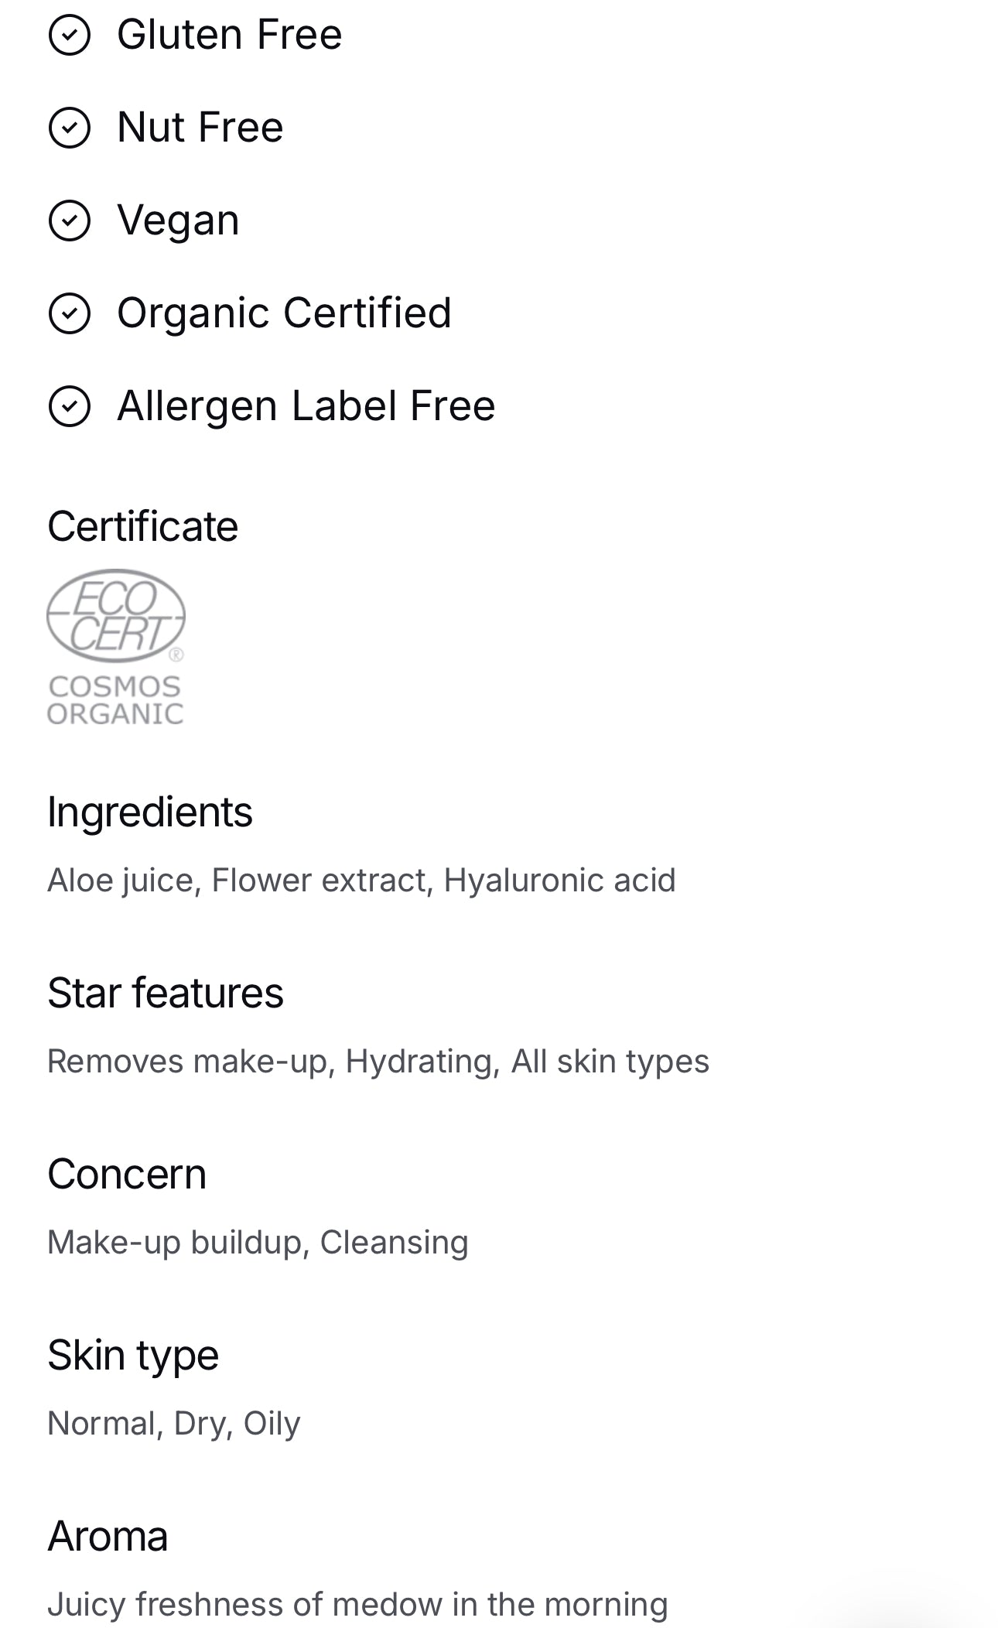Click the Concern section heading
This screenshot has height=1628, width=998.
coord(127,1175)
